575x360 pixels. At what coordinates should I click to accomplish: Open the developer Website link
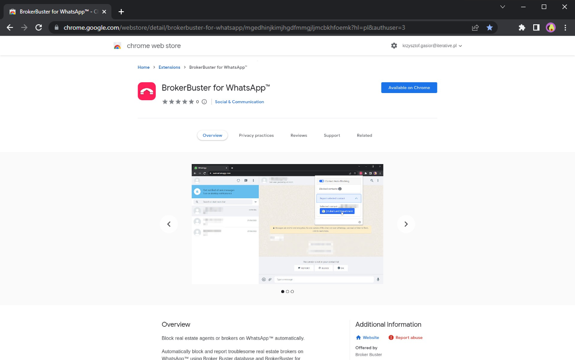367,338
